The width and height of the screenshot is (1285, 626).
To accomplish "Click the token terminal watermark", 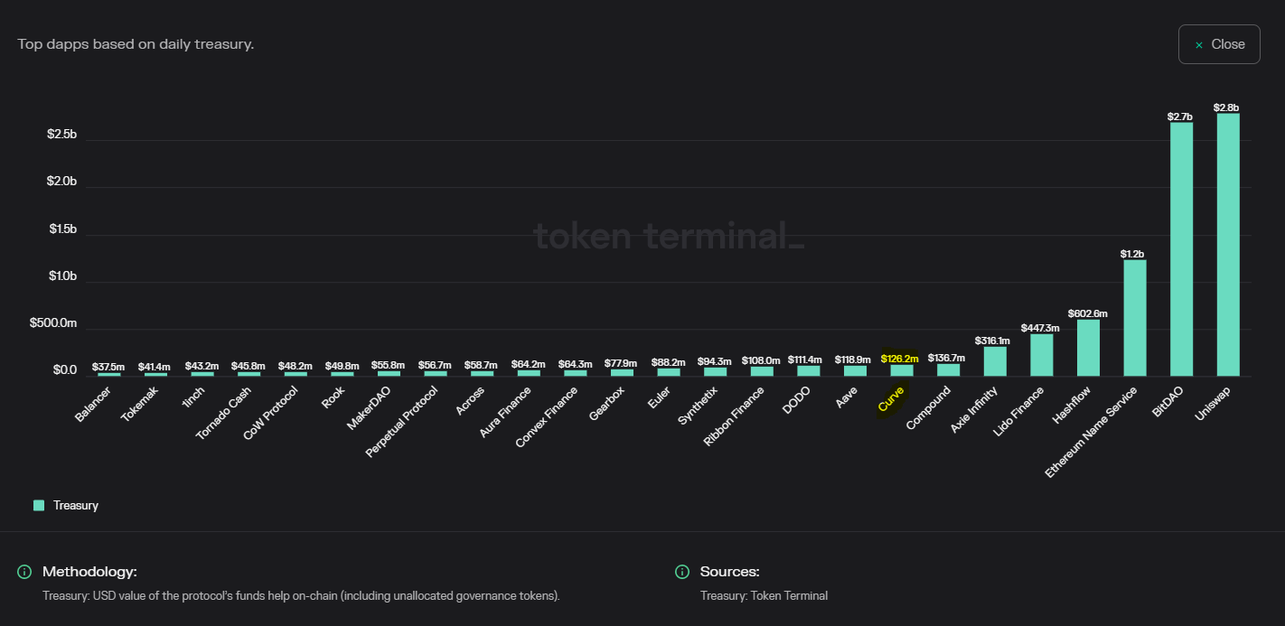I will (x=668, y=237).
